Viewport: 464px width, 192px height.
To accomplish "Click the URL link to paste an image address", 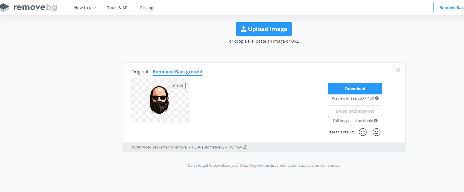I will (x=295, y=41).
